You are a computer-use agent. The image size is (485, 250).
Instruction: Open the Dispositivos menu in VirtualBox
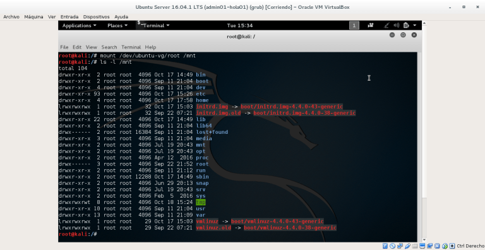point(96,16)
